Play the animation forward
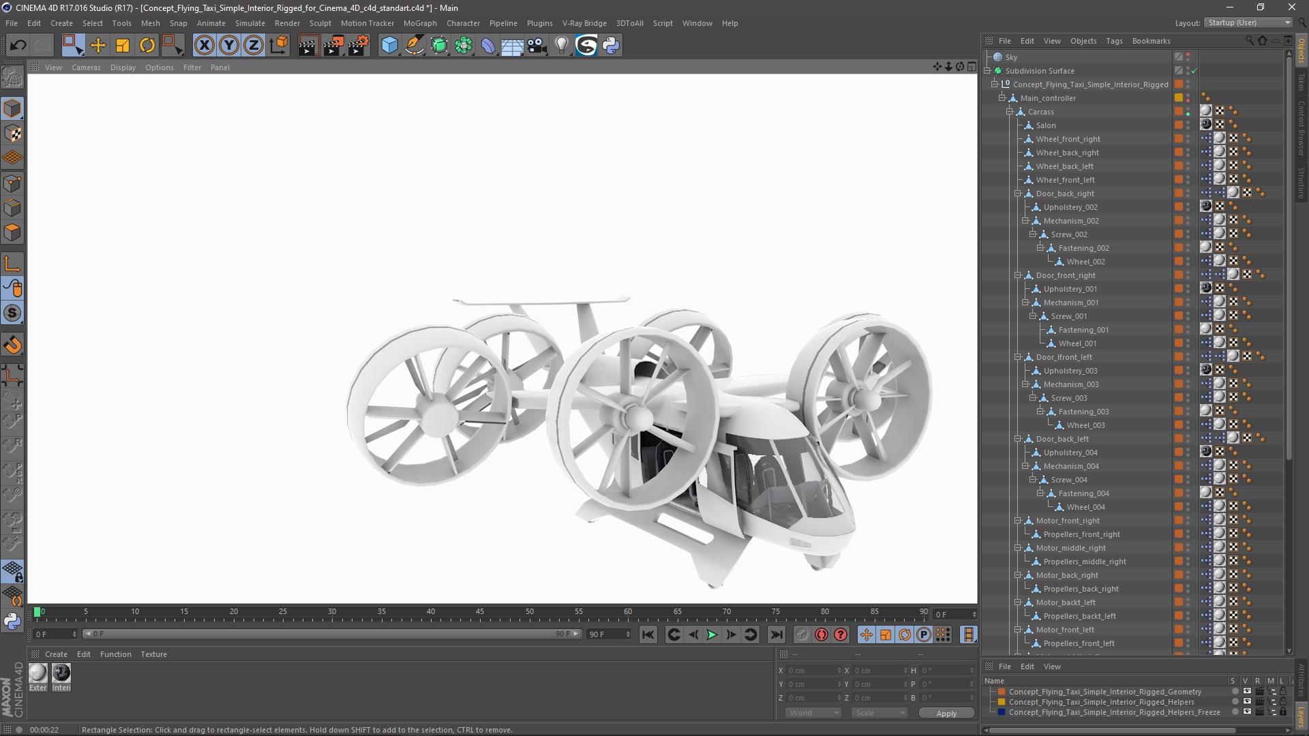 (x=712, y=634)
